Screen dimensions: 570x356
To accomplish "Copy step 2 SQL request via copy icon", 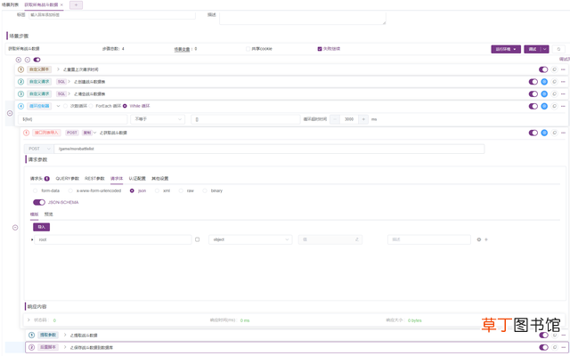I will click(x=554, y=82).
